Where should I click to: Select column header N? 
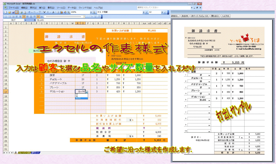coord(78,23)
